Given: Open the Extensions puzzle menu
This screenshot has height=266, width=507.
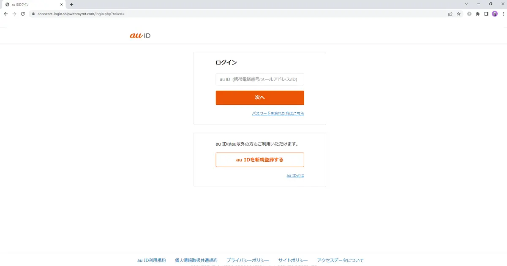Looking at the screenshot, I should click(x=478, y=14).
